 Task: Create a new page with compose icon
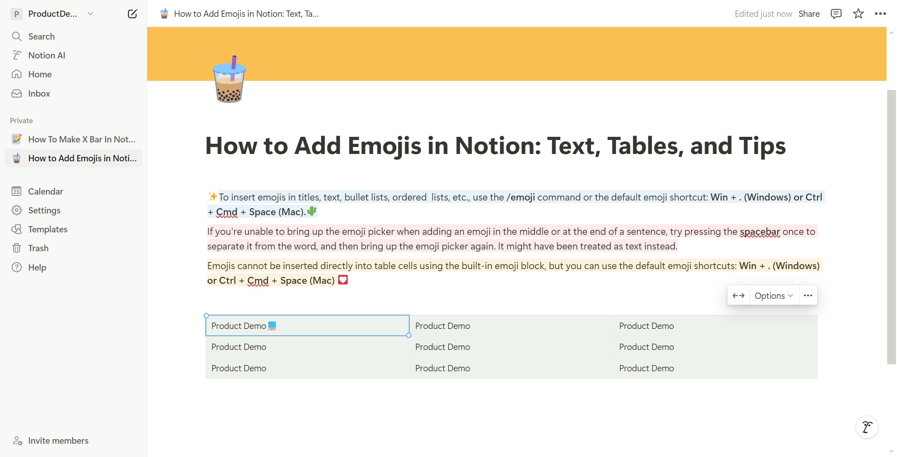click(x=132, y=14)
